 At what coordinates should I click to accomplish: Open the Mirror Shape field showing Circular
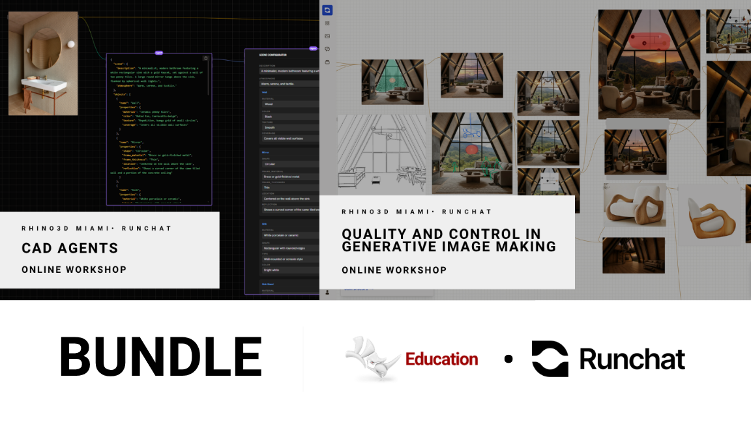point(290,163)
